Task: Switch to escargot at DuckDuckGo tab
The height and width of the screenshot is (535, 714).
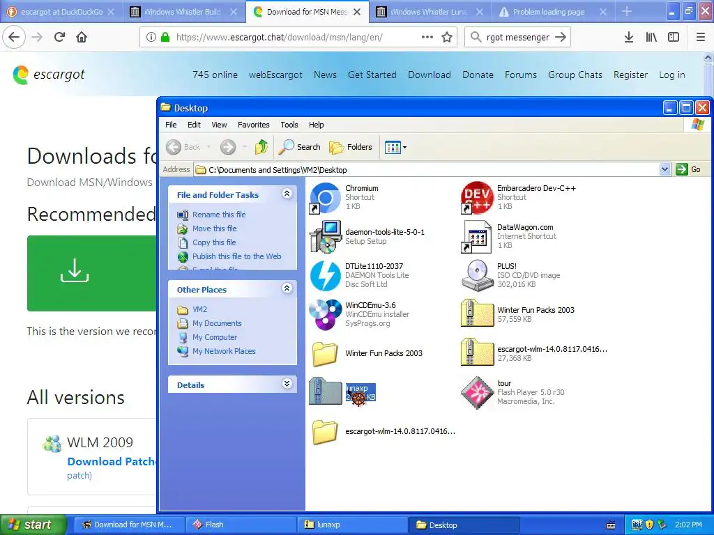Action: 62,12
